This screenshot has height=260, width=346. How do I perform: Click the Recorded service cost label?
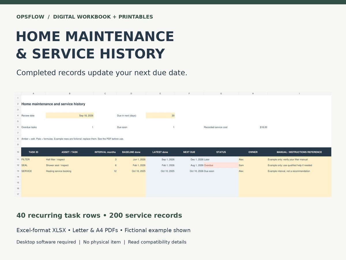coord(216,127)
